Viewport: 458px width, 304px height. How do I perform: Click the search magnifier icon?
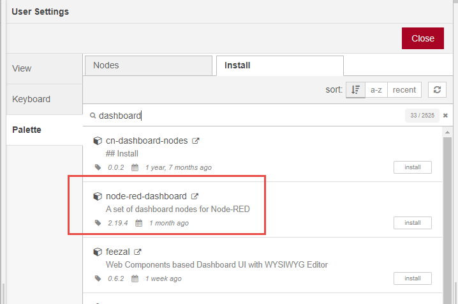(93, 116)
